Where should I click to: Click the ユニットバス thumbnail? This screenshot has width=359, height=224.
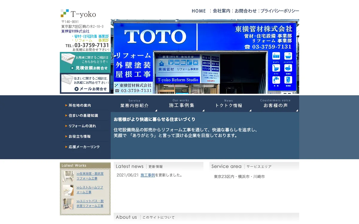[68, 204]
